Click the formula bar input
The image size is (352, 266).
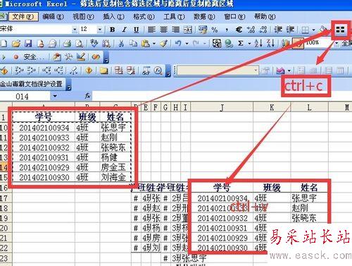tap(222, 96)
